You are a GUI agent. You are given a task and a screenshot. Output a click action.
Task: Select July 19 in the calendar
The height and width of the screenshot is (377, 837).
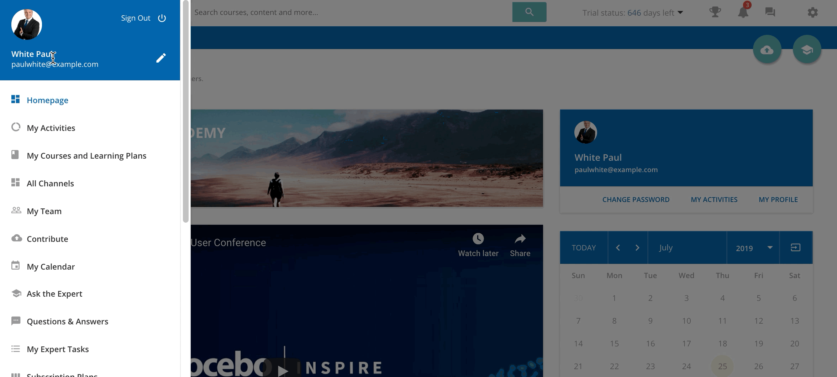point(758,344)
